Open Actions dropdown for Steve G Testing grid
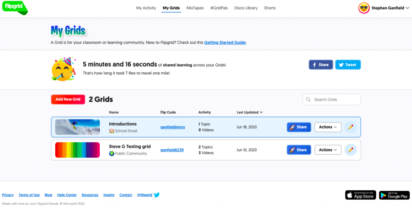Image resolution: width=412 pixels, height=208 pixels. click(328, 150)
